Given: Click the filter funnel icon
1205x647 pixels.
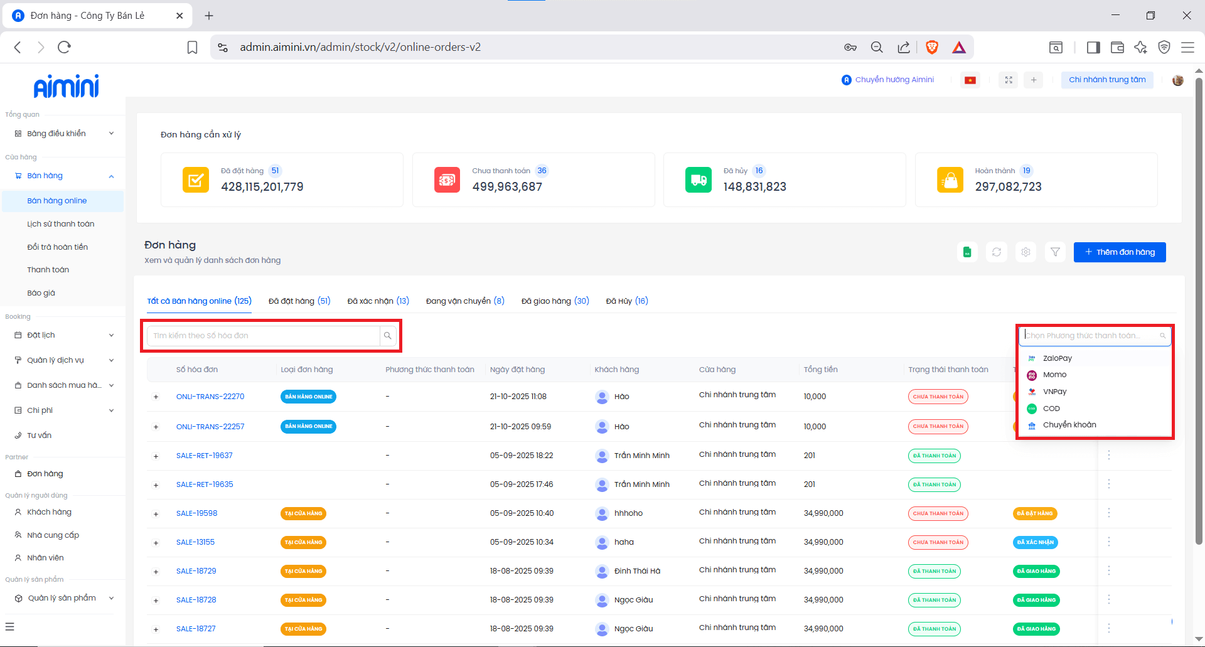Looking at the screenshot, I should (x=1055, y=252).
